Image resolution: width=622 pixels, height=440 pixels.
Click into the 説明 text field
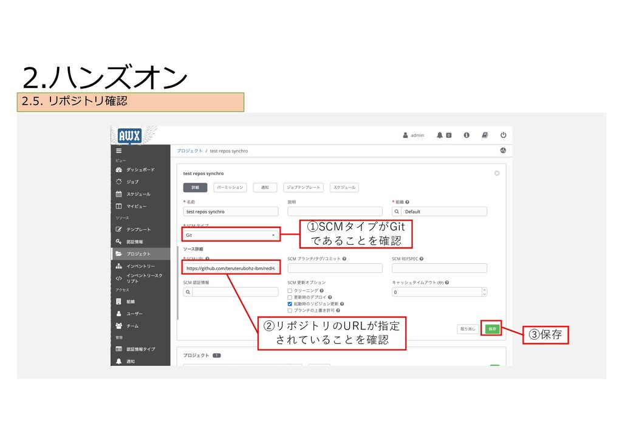[335, 211]
